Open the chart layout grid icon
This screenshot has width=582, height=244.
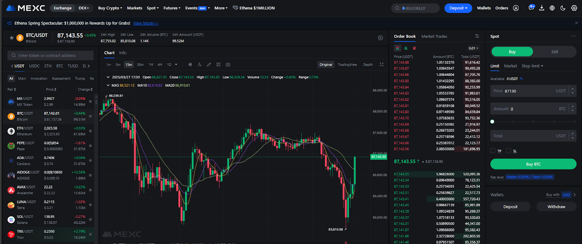click(x=218, y=65)
